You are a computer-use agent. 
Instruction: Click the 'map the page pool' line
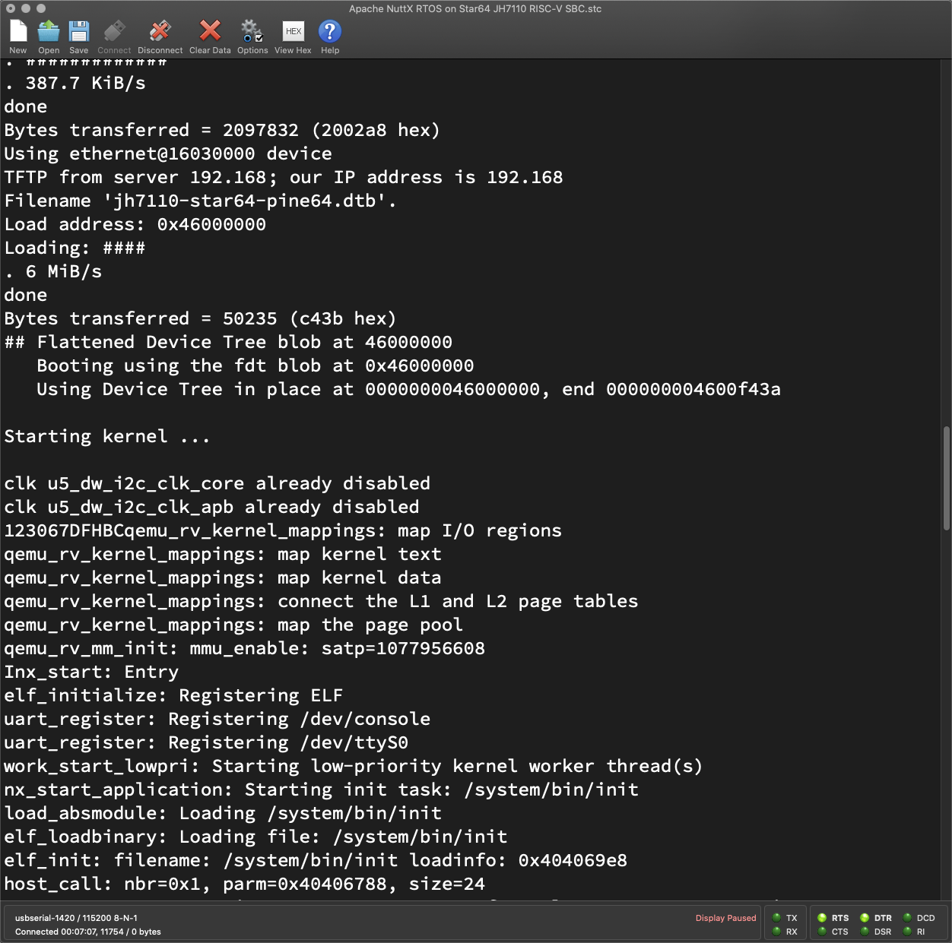233,625
